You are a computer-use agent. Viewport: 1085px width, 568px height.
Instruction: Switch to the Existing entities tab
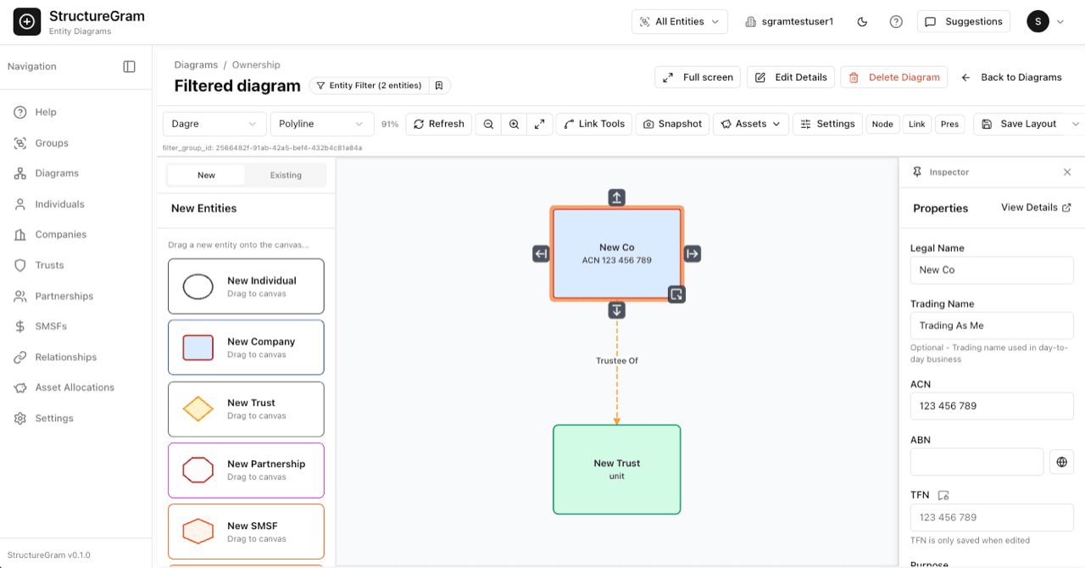pyautogui.click(x=286, y=175)
